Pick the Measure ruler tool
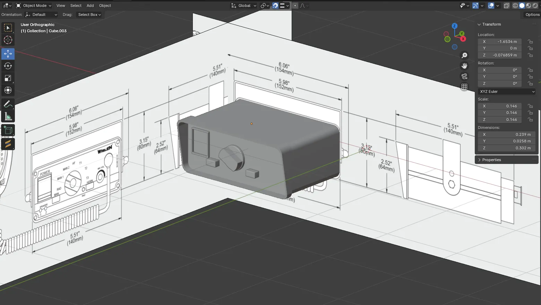This screenshot has height=305, width=541. click(8, 116)
